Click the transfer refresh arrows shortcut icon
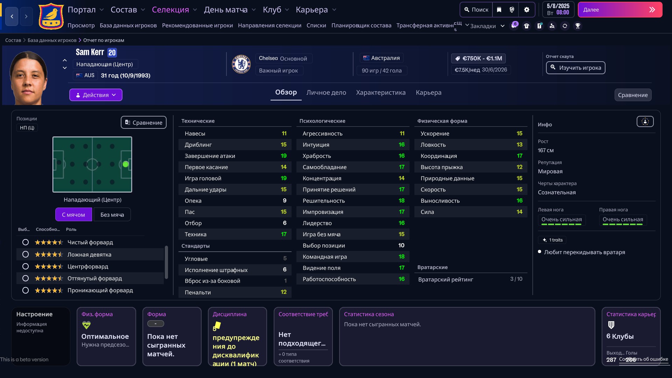 (565, 26)
